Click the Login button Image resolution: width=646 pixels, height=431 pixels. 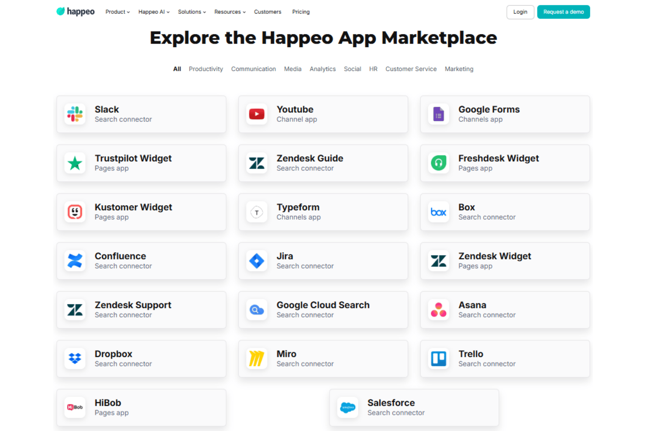tap(520, 12)
